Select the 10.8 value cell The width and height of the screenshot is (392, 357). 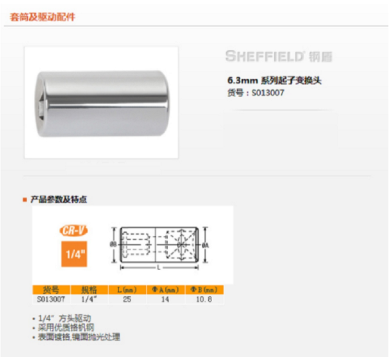[x=204, y=300]
